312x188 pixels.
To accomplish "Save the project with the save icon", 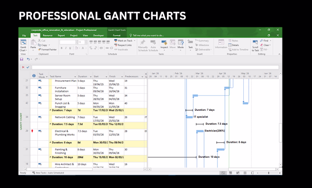I will click(x=22, y=59).
